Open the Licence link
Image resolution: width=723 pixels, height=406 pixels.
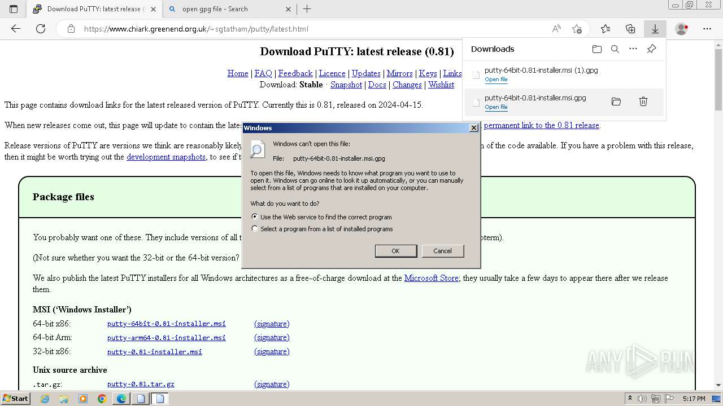click(x=332, y=73)
